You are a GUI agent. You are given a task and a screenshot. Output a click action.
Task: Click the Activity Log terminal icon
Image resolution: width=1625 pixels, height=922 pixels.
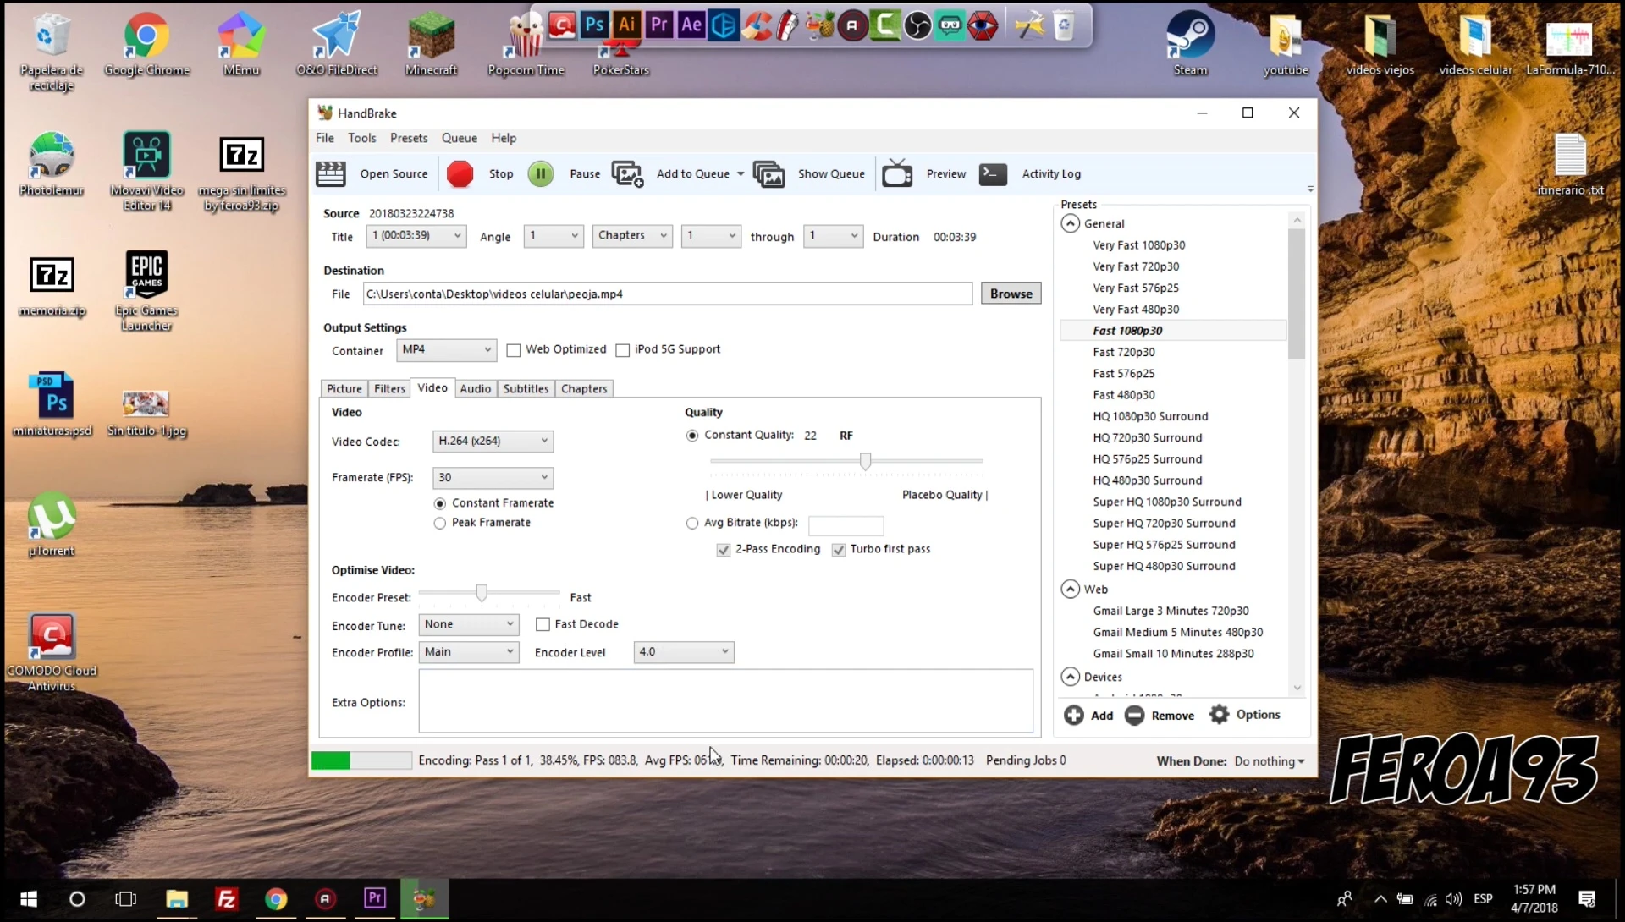[x=993, y=174]
